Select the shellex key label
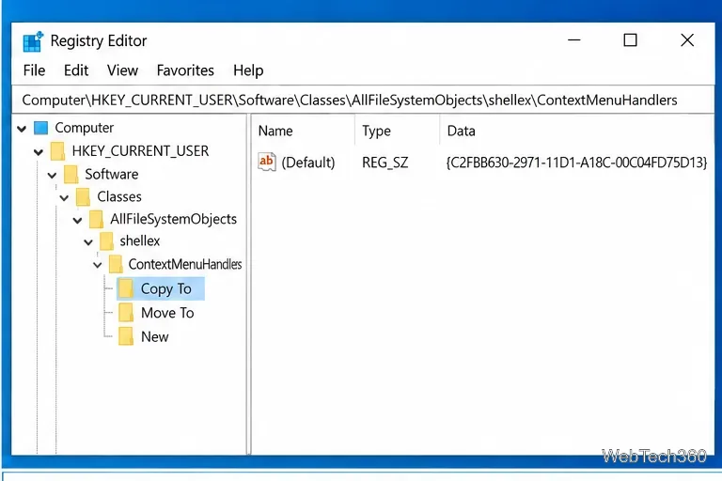Image resolution: width=722 pixels, height=481 pixels. [140, 240]
